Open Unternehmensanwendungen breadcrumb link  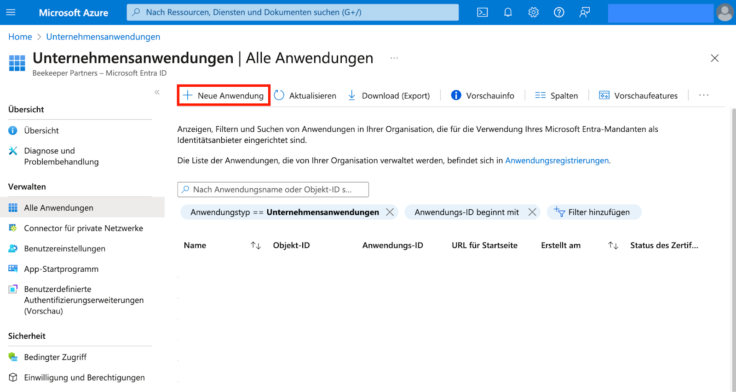click(x=103, y=37)
